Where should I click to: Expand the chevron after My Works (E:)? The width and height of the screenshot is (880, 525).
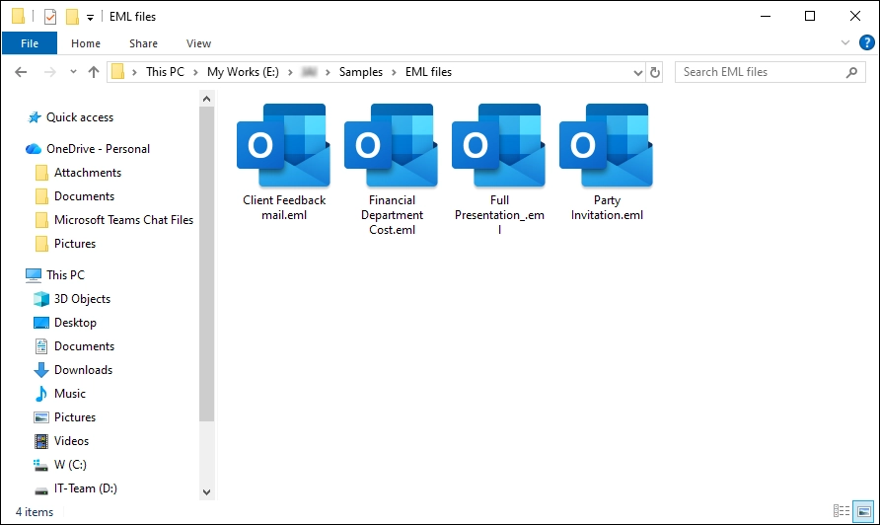coord(290,72)
